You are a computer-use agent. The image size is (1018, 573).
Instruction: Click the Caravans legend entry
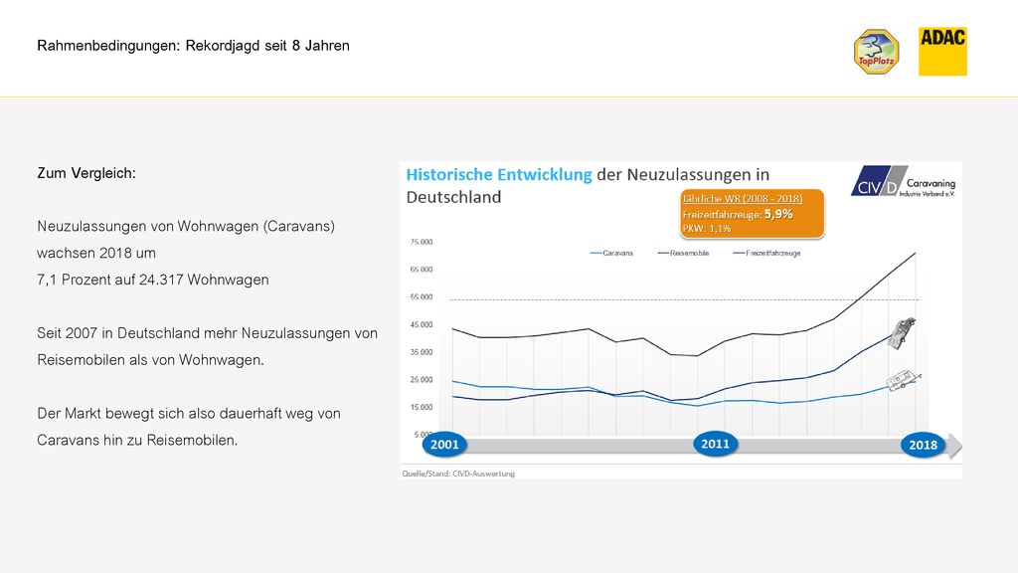pos(611,254)
